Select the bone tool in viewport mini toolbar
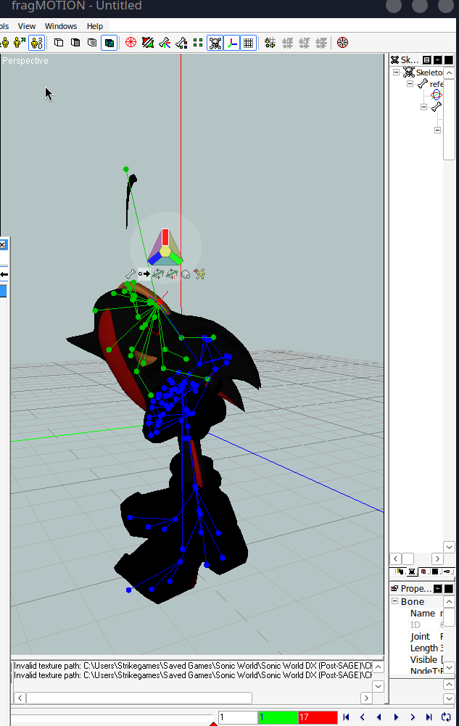Screen dimensions: 459x726 [131, 274]
